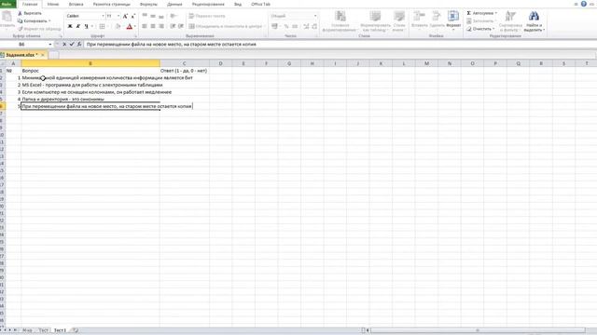Center cell text horizontally
Viewport: 597px width, 335px height.
[153, 26]
